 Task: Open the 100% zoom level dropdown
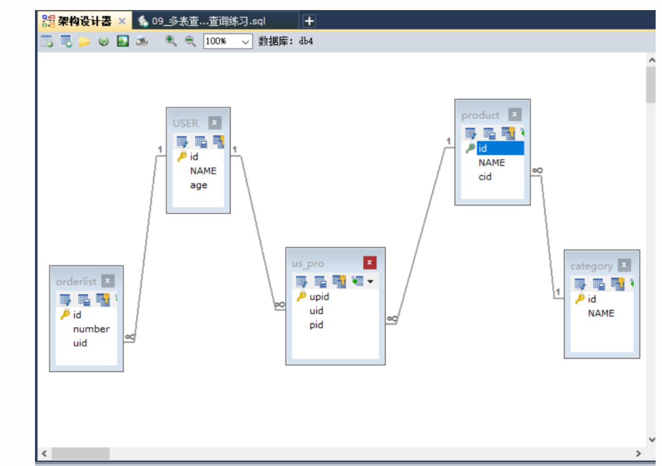tap(246, 41)
